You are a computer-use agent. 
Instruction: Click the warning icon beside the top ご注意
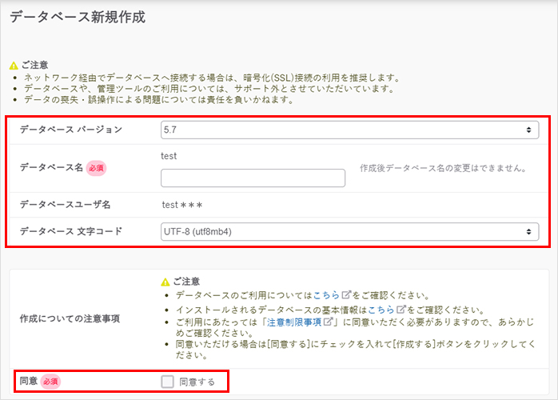(13, 65)
